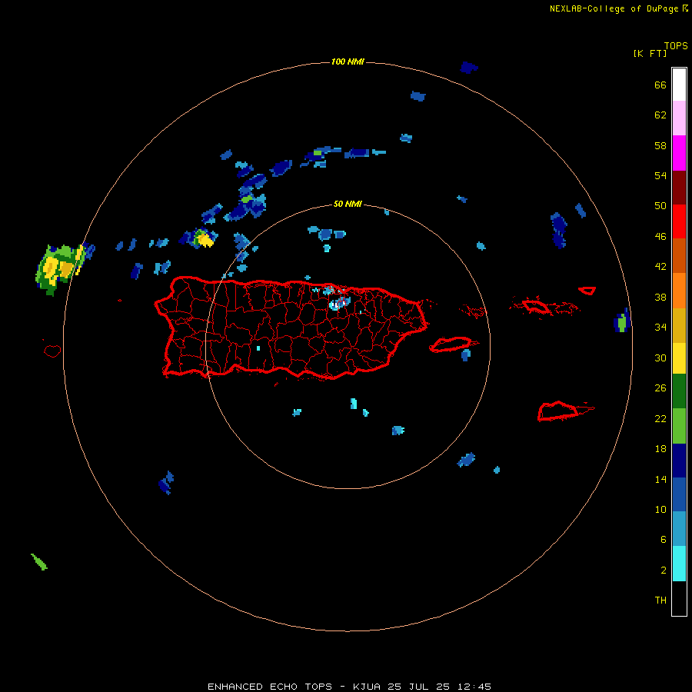Click legend value 50
Image resolution: width=692 pixels, height=692 pixels.
660,206
